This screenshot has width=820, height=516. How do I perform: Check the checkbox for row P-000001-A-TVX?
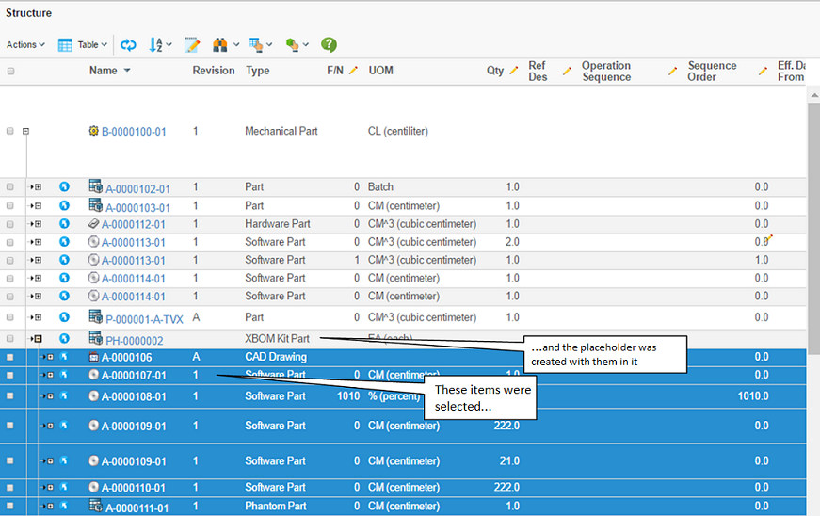coord(10,317)
